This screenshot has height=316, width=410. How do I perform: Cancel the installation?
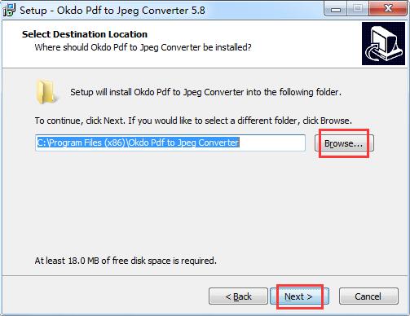(x=368, y=296)
